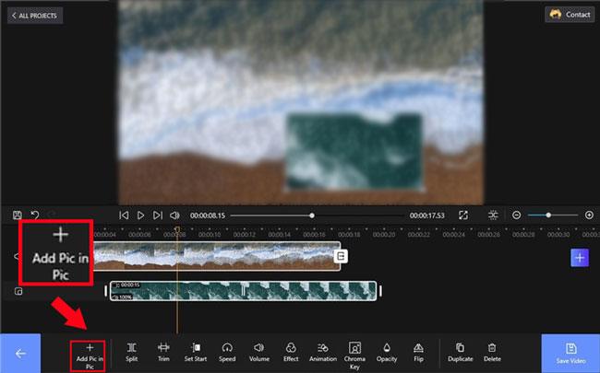Click the picture-in-picture track icon
Viewport: 600px width, 373px height.
coord(18,291)
